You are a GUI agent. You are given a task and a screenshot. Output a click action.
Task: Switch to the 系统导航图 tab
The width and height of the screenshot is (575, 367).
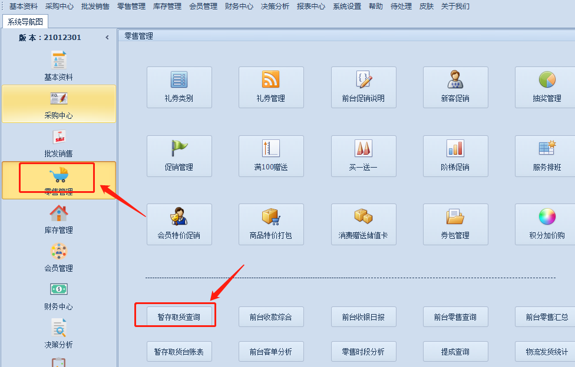pyautogui.click(x=25, y=22)
